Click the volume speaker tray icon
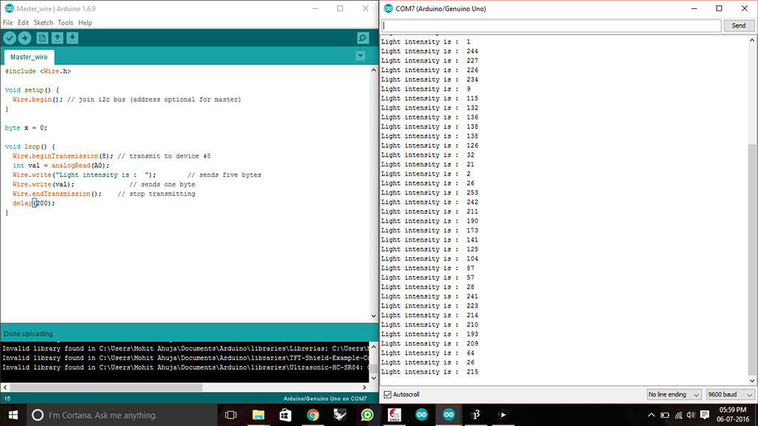758x426 pixels. [x=690, y=415]
